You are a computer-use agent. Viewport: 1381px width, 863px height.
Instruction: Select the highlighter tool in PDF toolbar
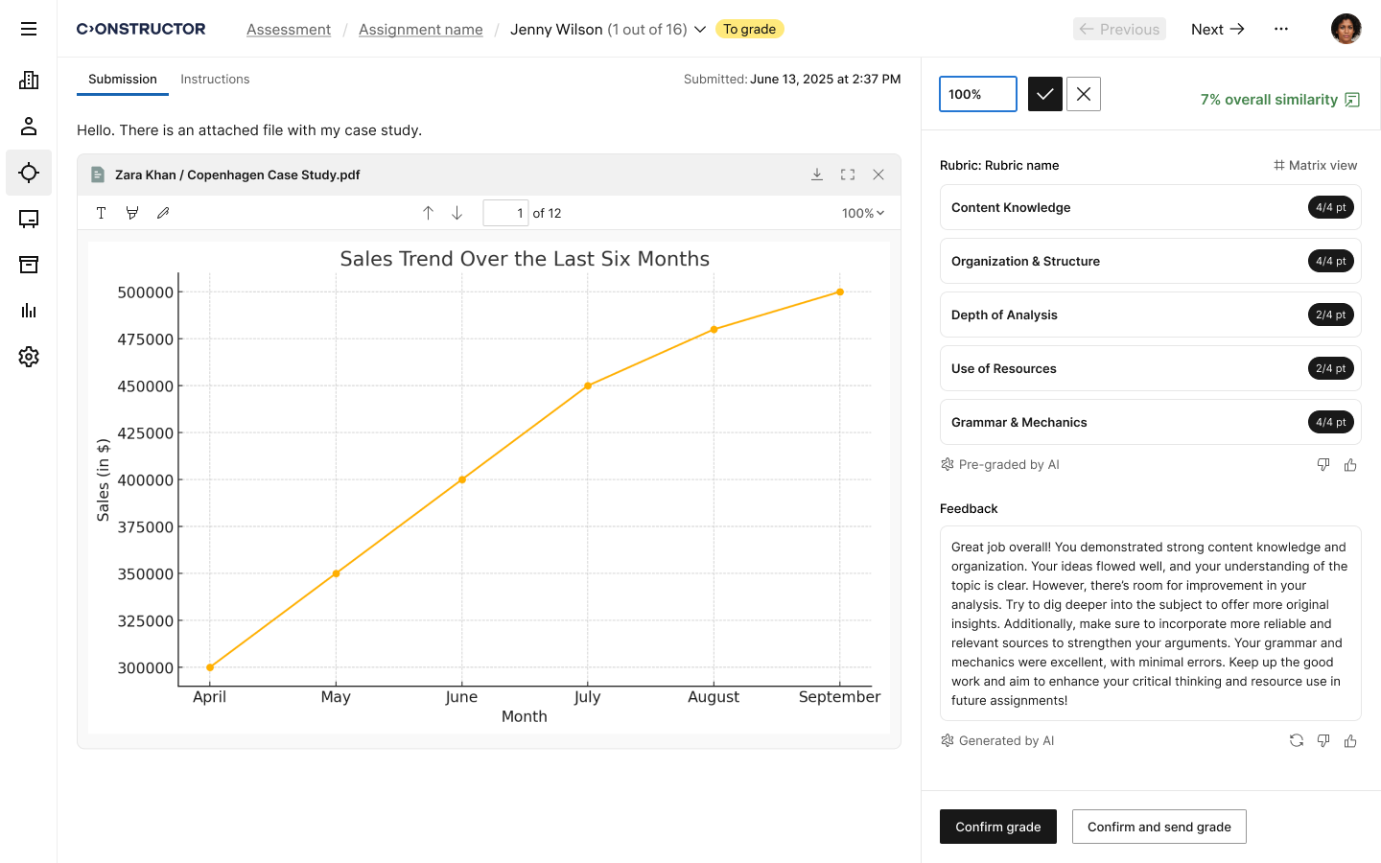pyautogui.click(x=132, y=213)
